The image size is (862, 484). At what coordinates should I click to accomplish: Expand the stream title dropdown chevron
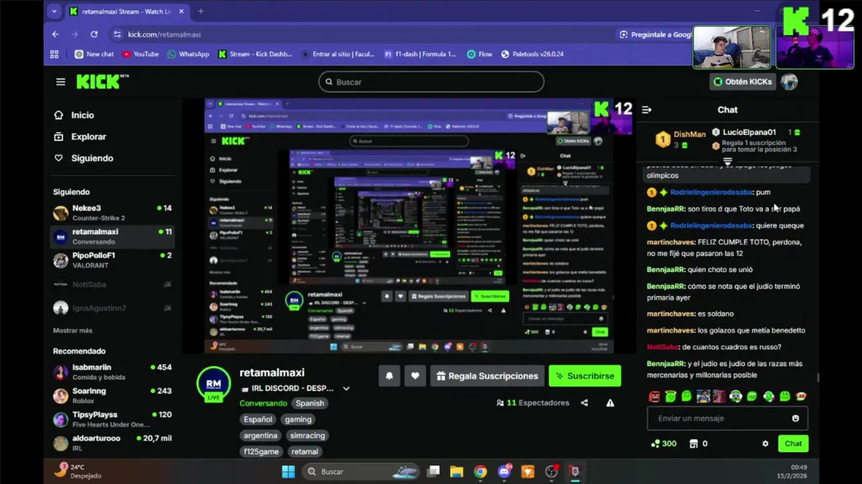346,389
